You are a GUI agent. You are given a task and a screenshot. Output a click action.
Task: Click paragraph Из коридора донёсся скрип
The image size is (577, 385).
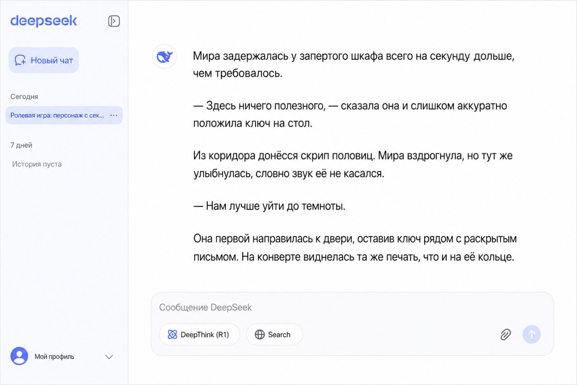tap(353, 165)
